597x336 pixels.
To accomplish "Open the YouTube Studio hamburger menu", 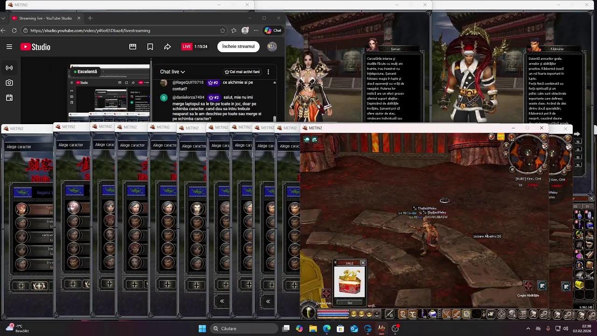I will coord(9,47).
